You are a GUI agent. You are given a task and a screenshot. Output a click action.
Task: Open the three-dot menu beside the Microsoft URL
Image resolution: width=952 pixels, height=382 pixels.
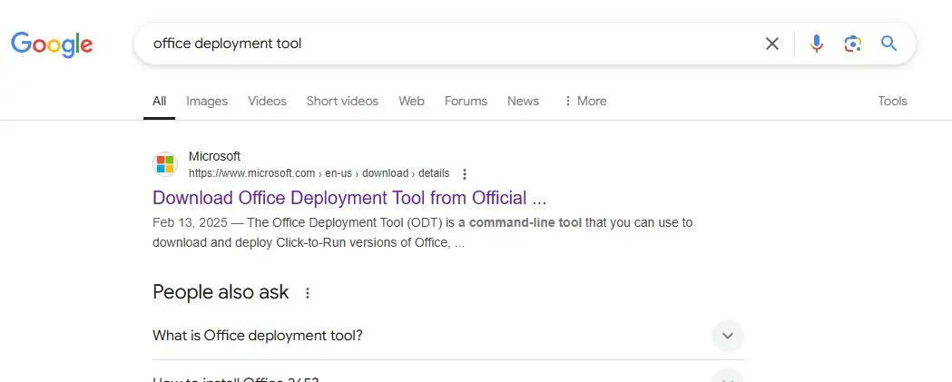pyautogui.click(x=465, y=174)
